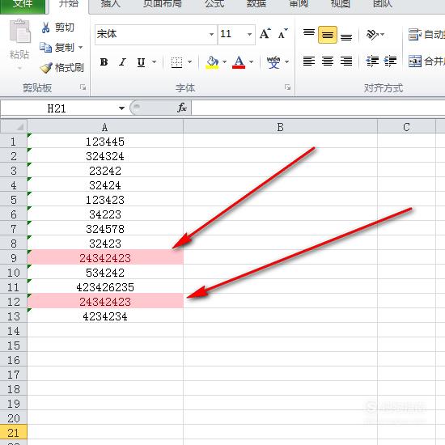This screenshot has width=445, height=445.
Task: Apply cell borders icon
Action: coord(177,61)
